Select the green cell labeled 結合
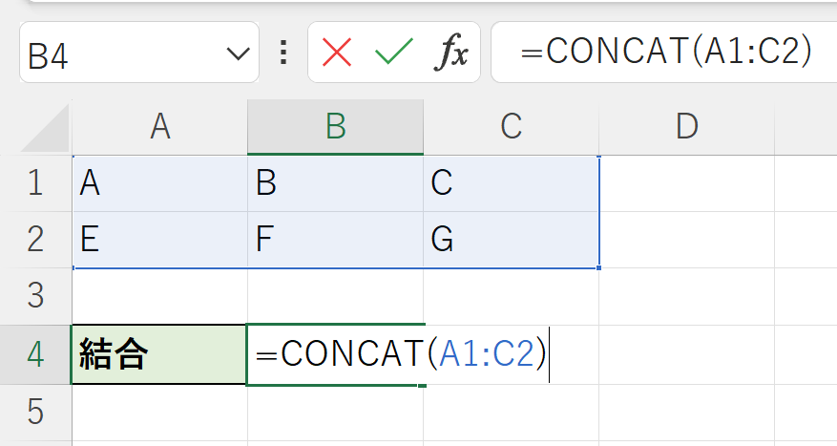Screen dimensions: 837x446 159,354
